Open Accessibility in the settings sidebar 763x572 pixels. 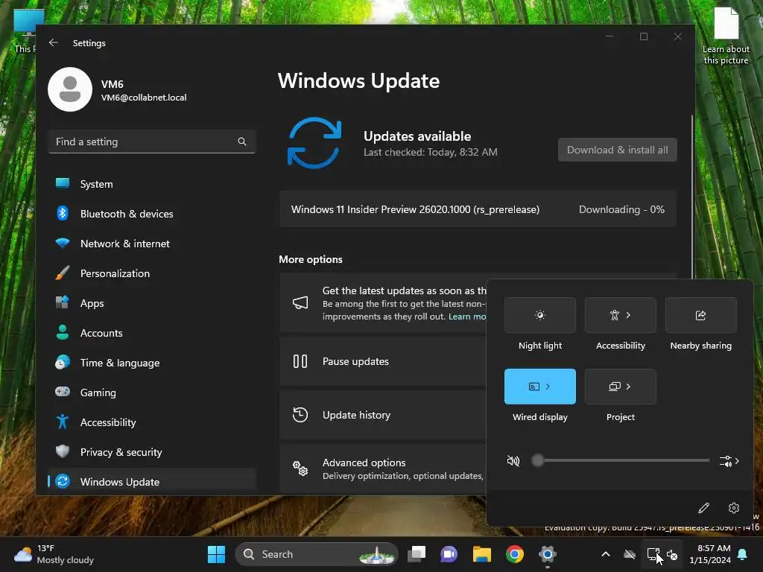152,423
